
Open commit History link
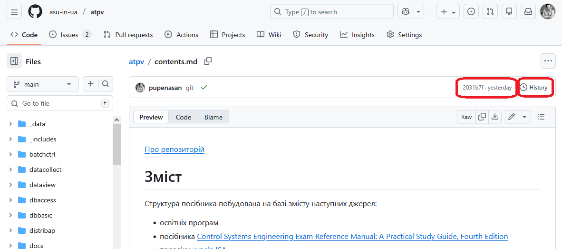[533, 88]
